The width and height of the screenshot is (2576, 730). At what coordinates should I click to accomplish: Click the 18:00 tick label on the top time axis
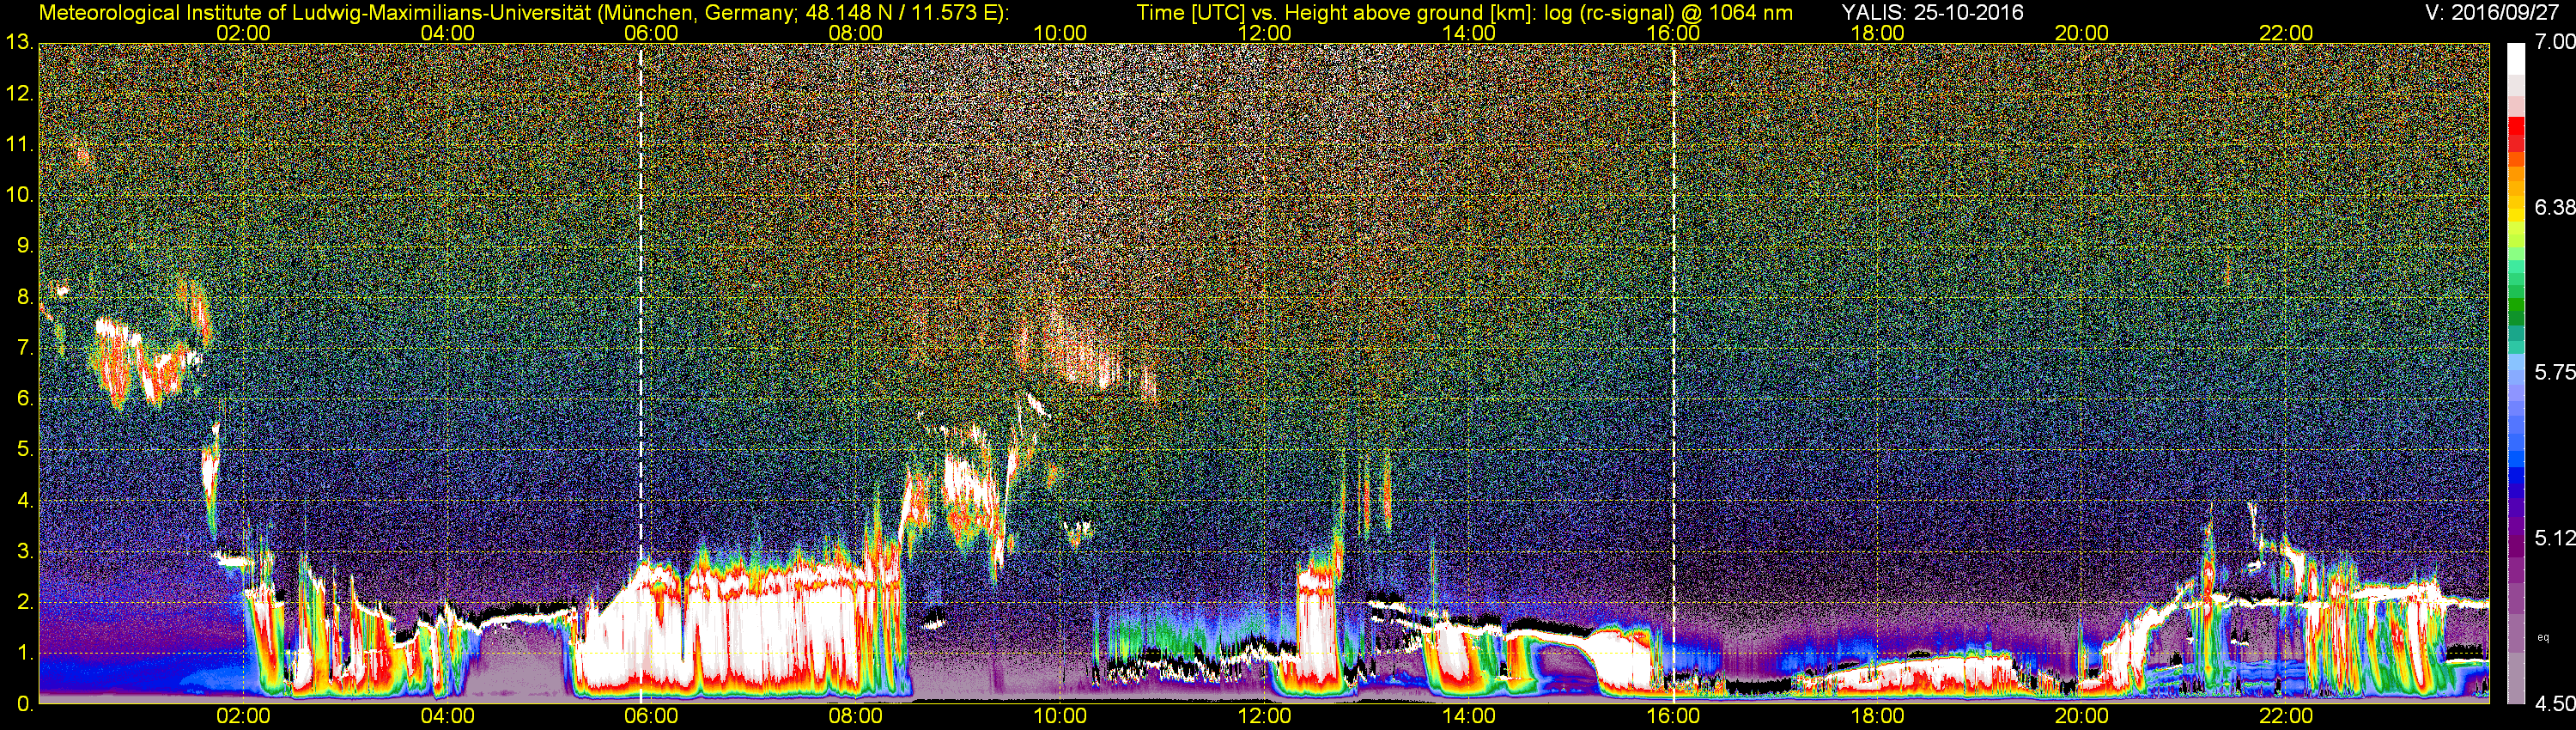pyautogui.click(x=1877, y=33)
